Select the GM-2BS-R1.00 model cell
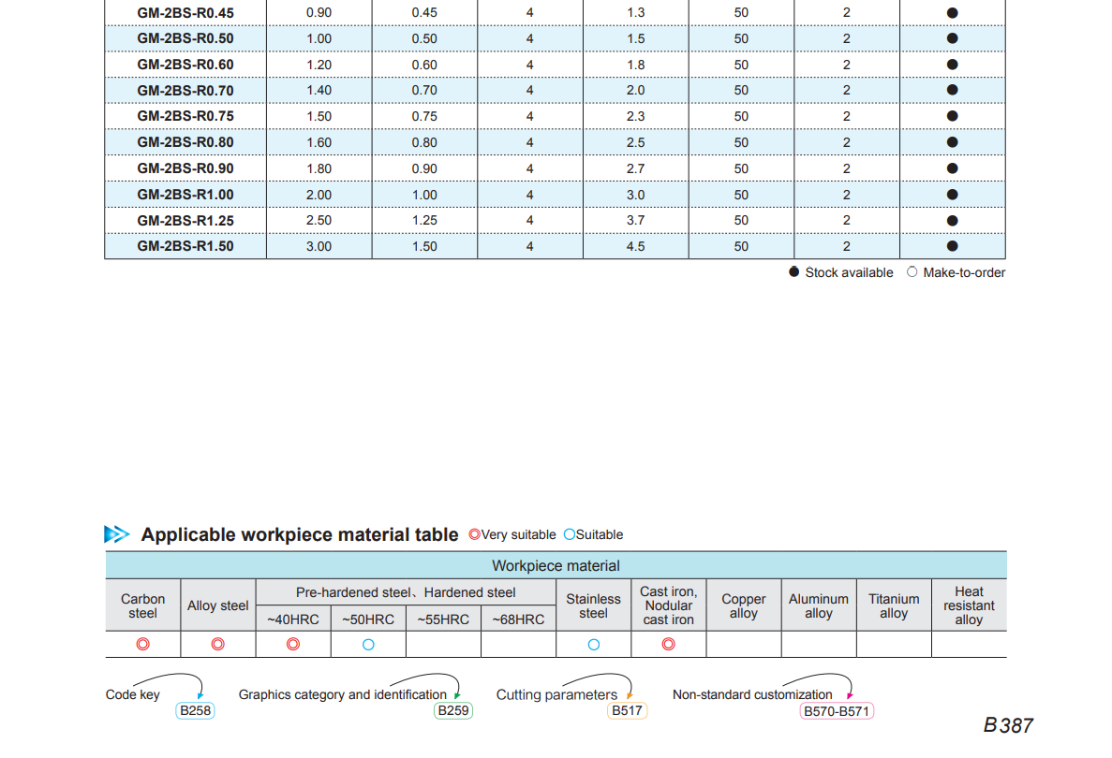 click(x=185, y=195)
